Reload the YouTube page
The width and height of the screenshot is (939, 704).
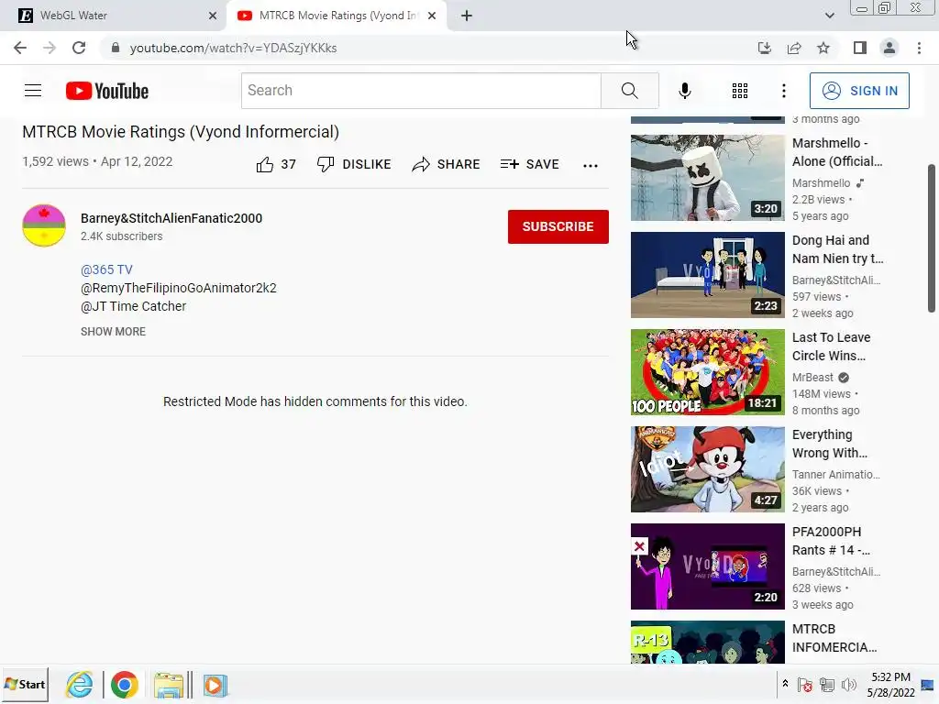(x=79, y=48)
